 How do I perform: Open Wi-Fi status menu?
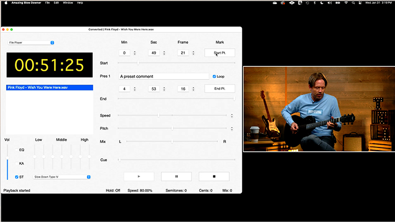coord(346,3)
